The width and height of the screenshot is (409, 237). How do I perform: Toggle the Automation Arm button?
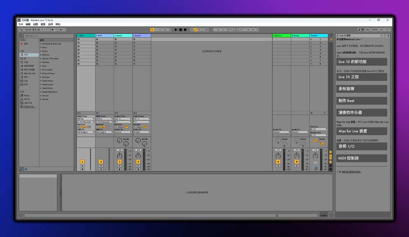click(195, 30)
